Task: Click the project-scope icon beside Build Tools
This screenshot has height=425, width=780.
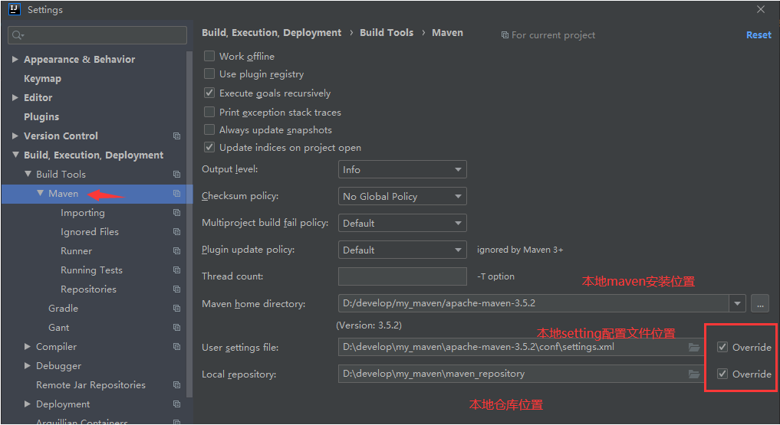Action: (x=176, y=175)
